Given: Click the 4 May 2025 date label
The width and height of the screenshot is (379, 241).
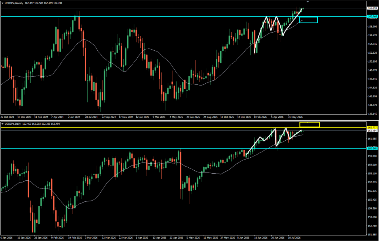Looking at the screenshot, I should tap(177, 117).
